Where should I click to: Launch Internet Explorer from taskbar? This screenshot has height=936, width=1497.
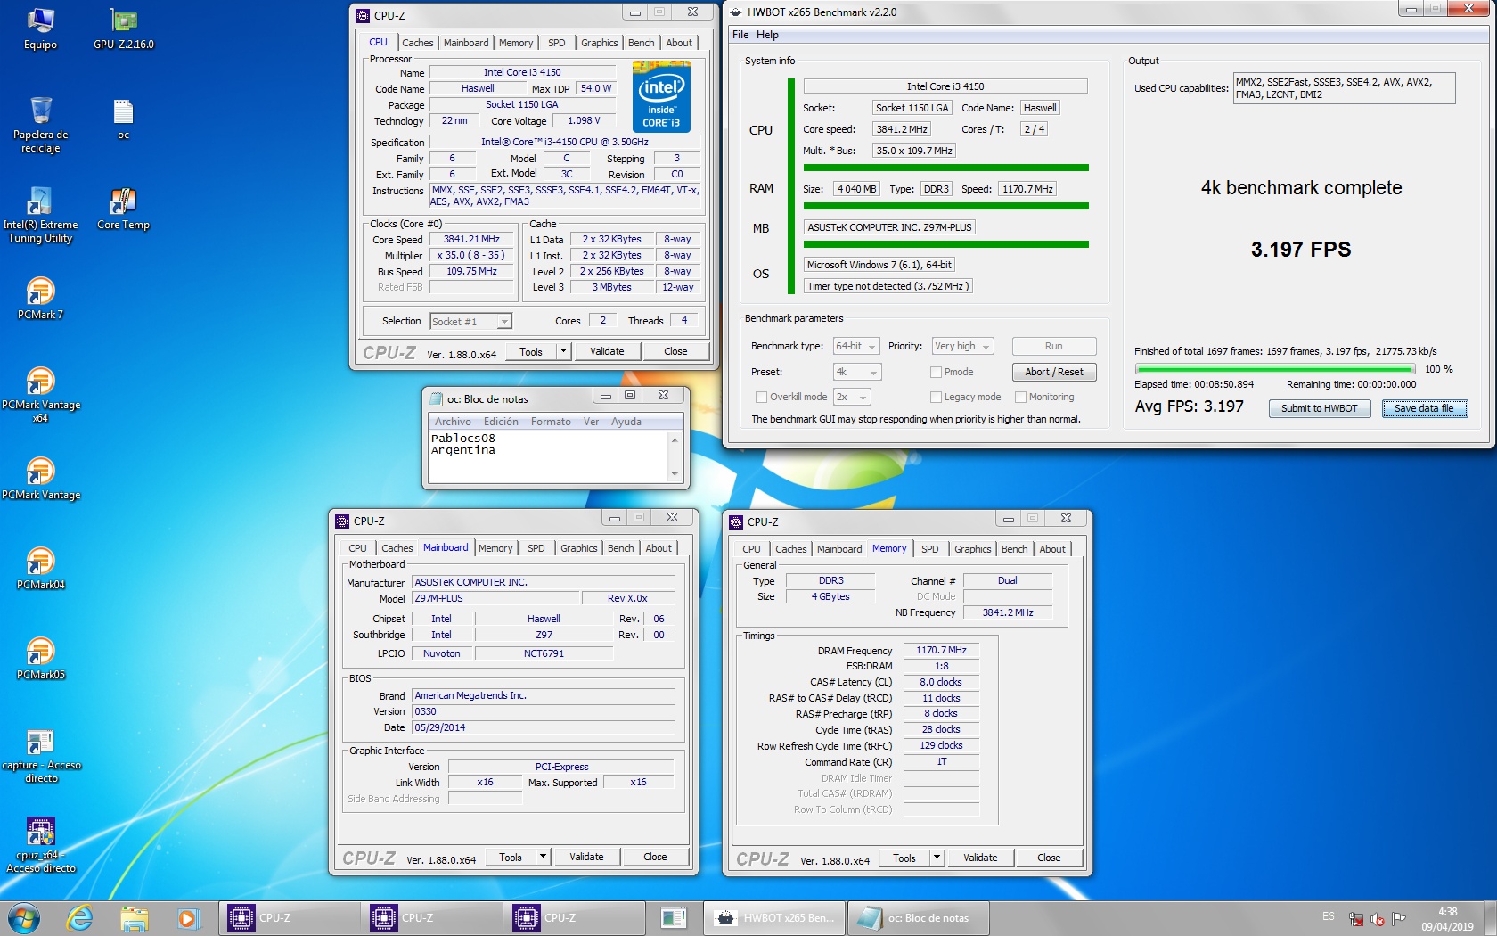pos(80,918)
